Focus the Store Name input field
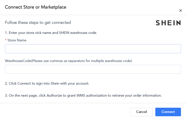This screenshot has width=186, height=120. click(x=93, y=49)
